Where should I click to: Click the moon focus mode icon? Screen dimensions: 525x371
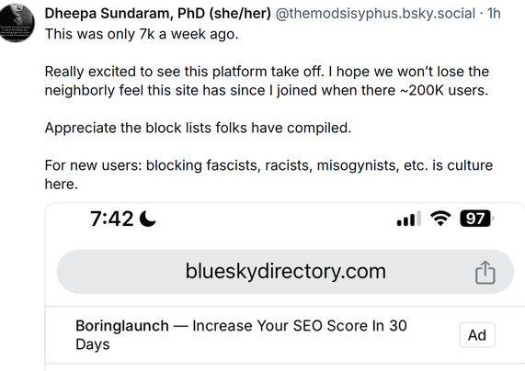coord(147,219)
